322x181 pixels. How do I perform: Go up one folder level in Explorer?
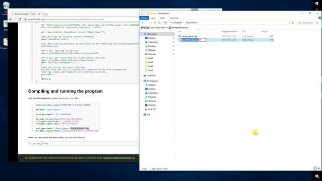155,23
